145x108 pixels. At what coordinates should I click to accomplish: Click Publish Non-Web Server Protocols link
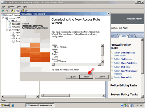[x=126, y=72]
